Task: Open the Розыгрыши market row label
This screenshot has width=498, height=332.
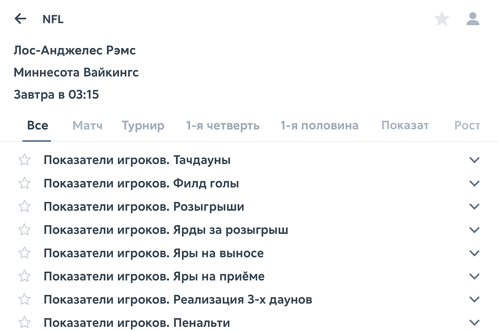Action: click(x=144, y=207)
